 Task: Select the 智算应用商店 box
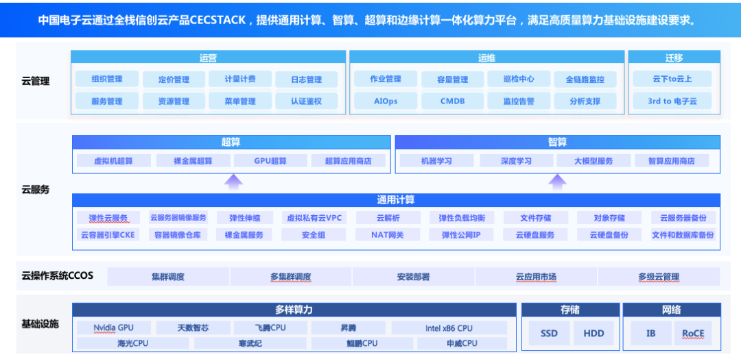(672, 161)
